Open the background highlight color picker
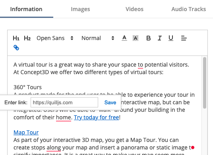This screenshot has width=213, height=155. 136,38
